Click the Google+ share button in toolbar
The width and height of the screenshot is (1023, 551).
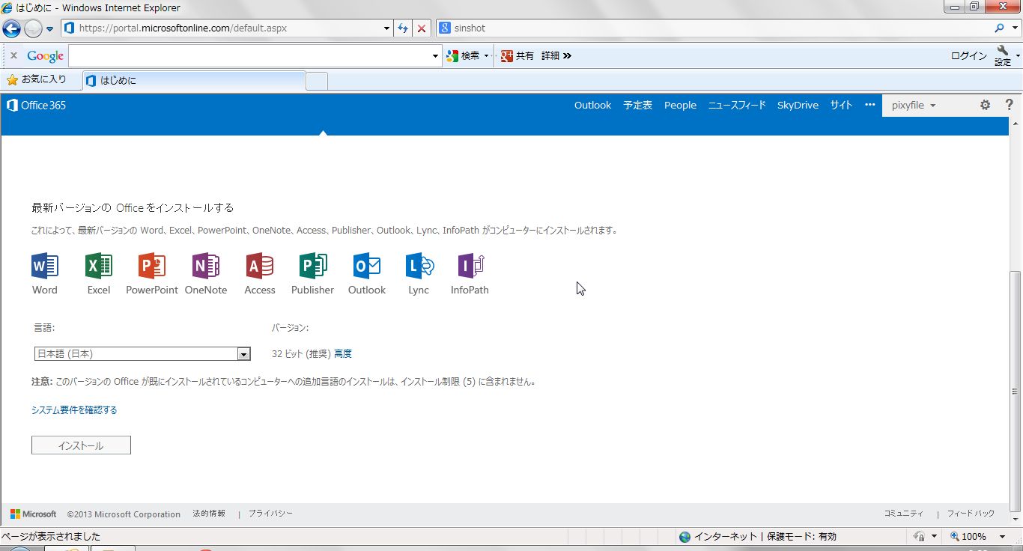point(517,55)
